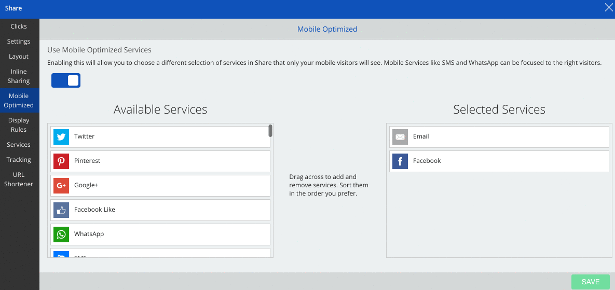615x290 pixels.
Task: Select the WhatsApp service row
Action: (160, 234)
